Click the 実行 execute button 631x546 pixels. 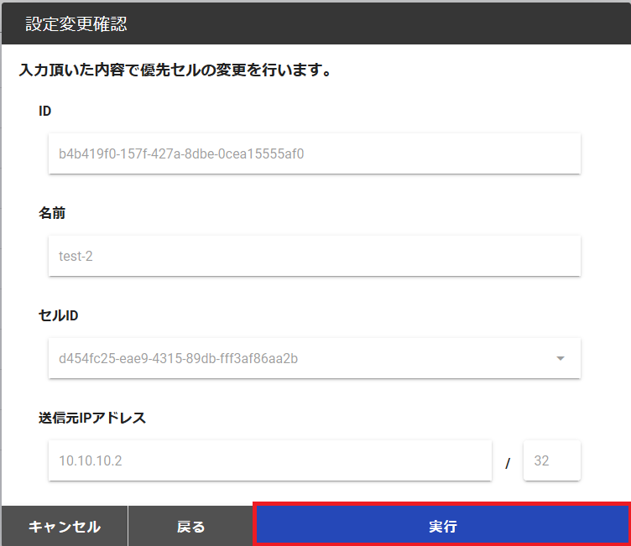click(443, 526)
